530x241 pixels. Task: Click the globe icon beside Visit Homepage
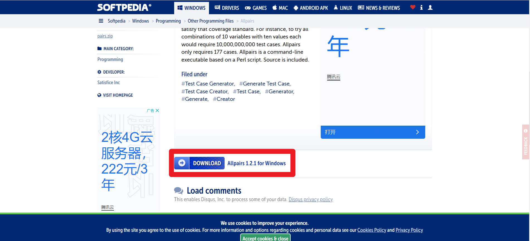99,95
